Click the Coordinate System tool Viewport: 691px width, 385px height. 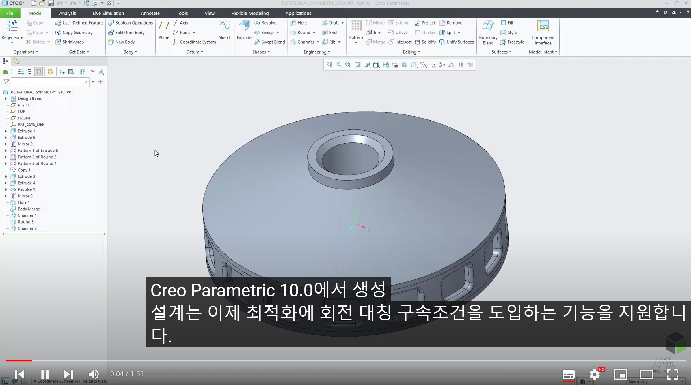194,42
